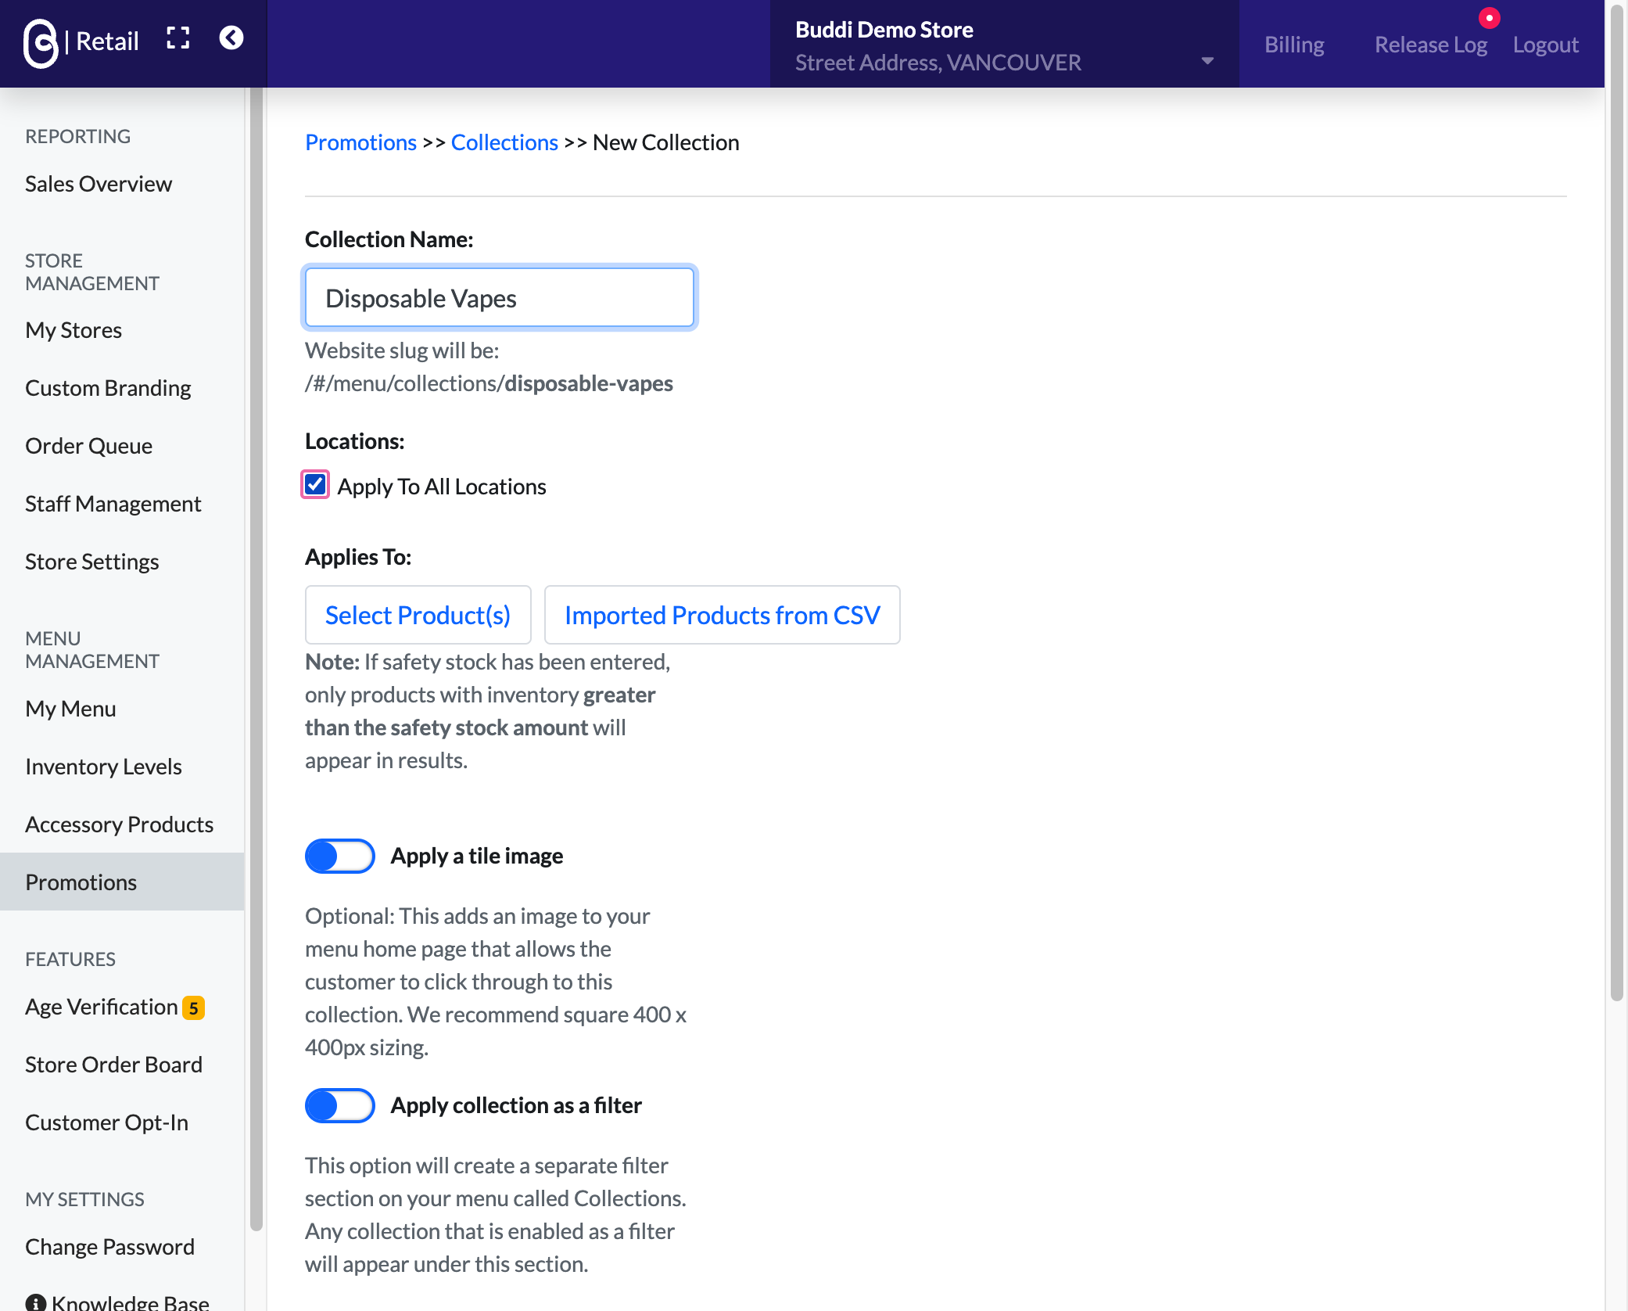Click the Age Verification badge showing 5
The height and width of the screenshot is (1311, 1628).
tap(193, 1007)
